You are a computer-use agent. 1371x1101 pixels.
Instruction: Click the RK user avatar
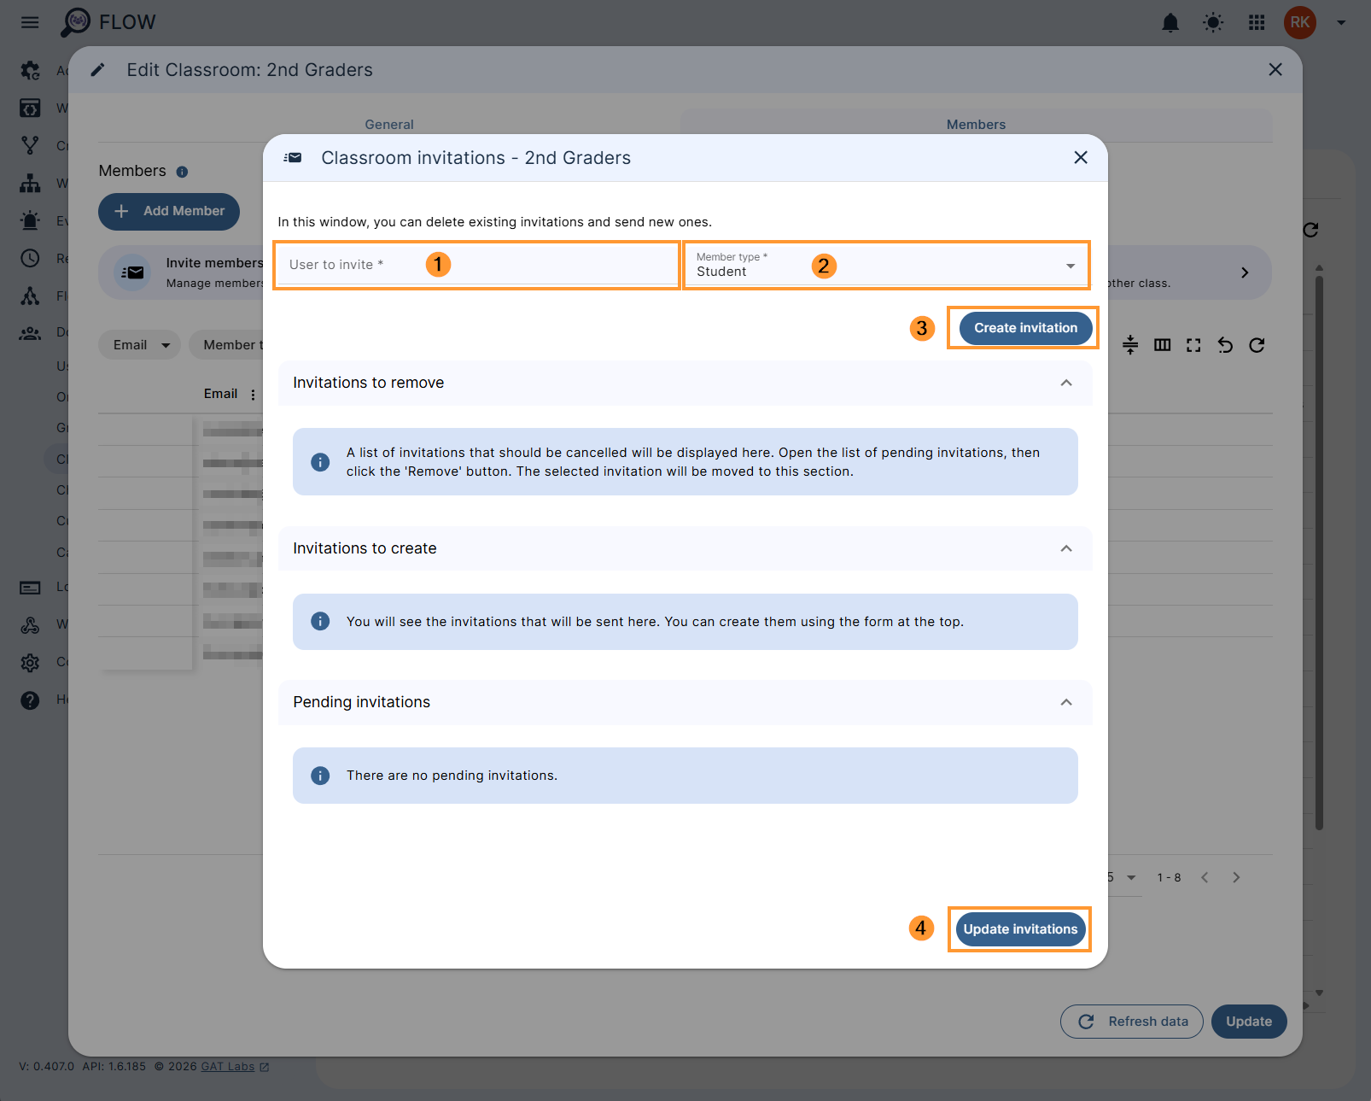pos(1299,22)
